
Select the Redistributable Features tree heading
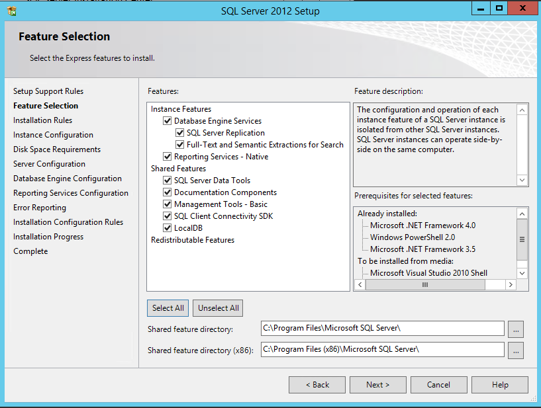point(193,240)
